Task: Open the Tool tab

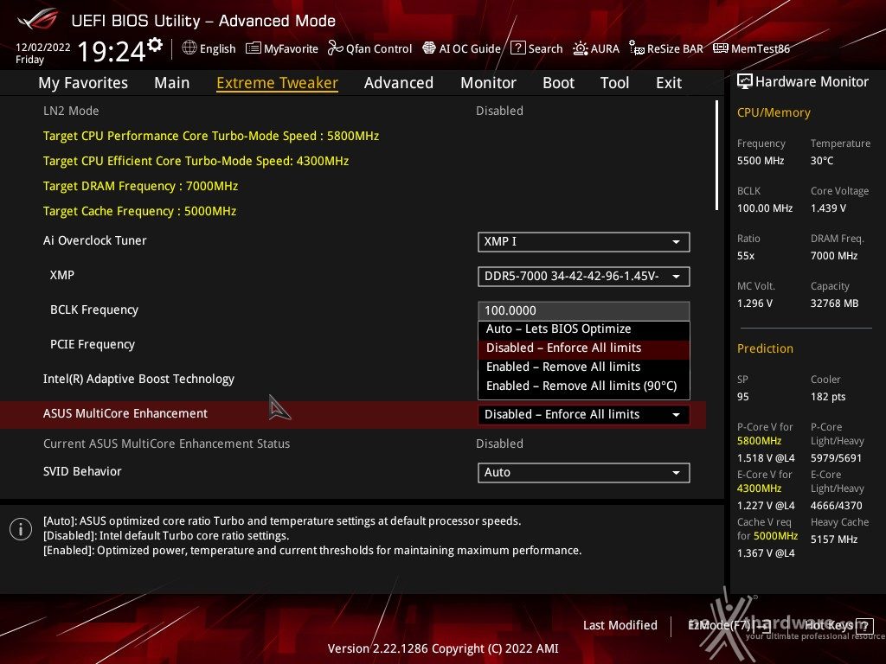Action: pos(614,83)
